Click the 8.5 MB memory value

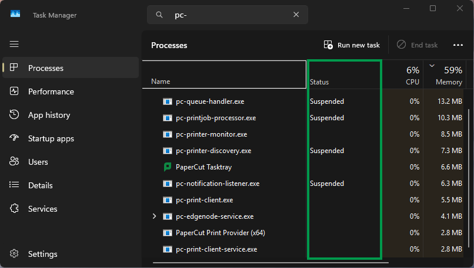coord(451,134)
